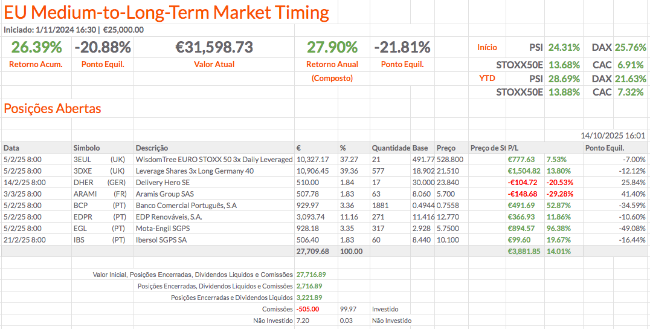
Task: Click the Quantidade column header
Action: click(390, 148)
